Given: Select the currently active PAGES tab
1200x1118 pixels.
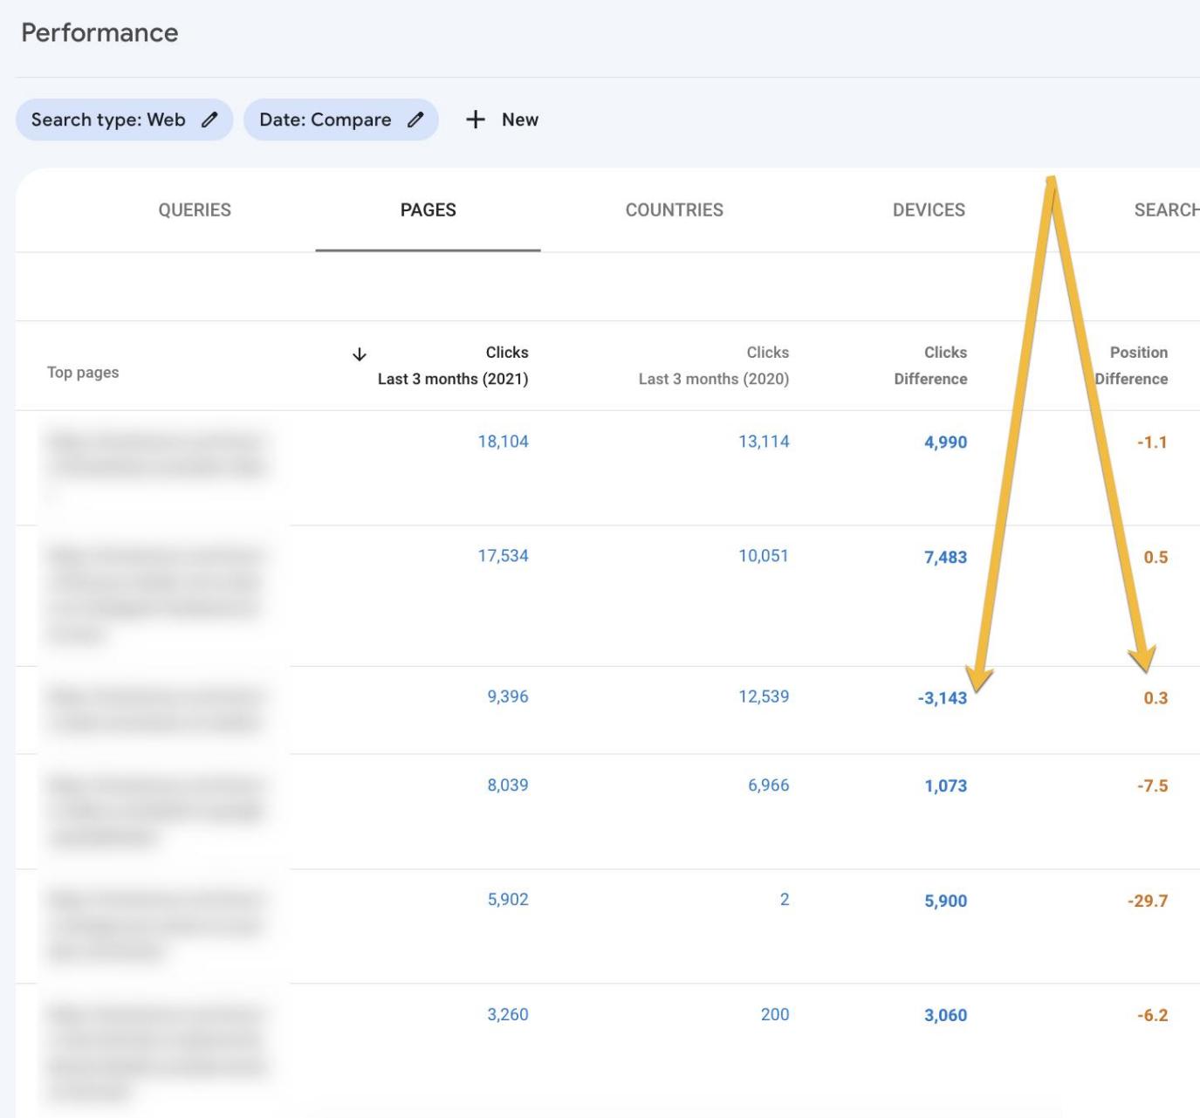Looking at the screenshot, I should pyautogui.click(x=428, y=209).
